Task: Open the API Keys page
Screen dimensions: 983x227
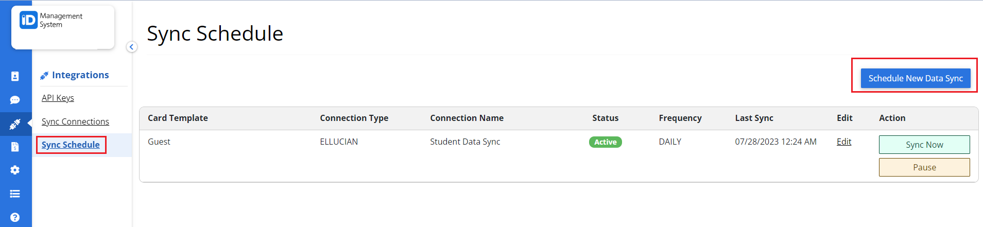Action: 58,98
